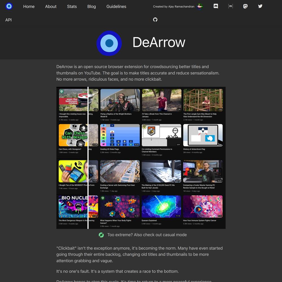The image size is (282, 282).
Task: Open the GitHub icon link
Action: coord(155,20)
